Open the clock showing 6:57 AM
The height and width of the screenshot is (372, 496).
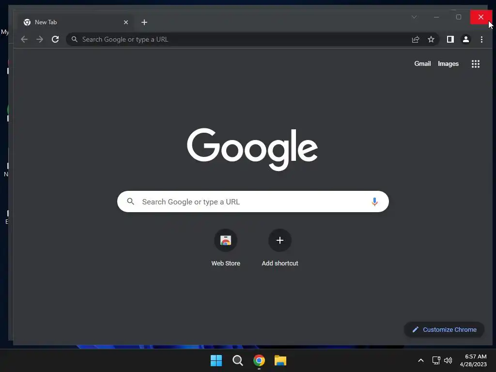pos(473,360)
